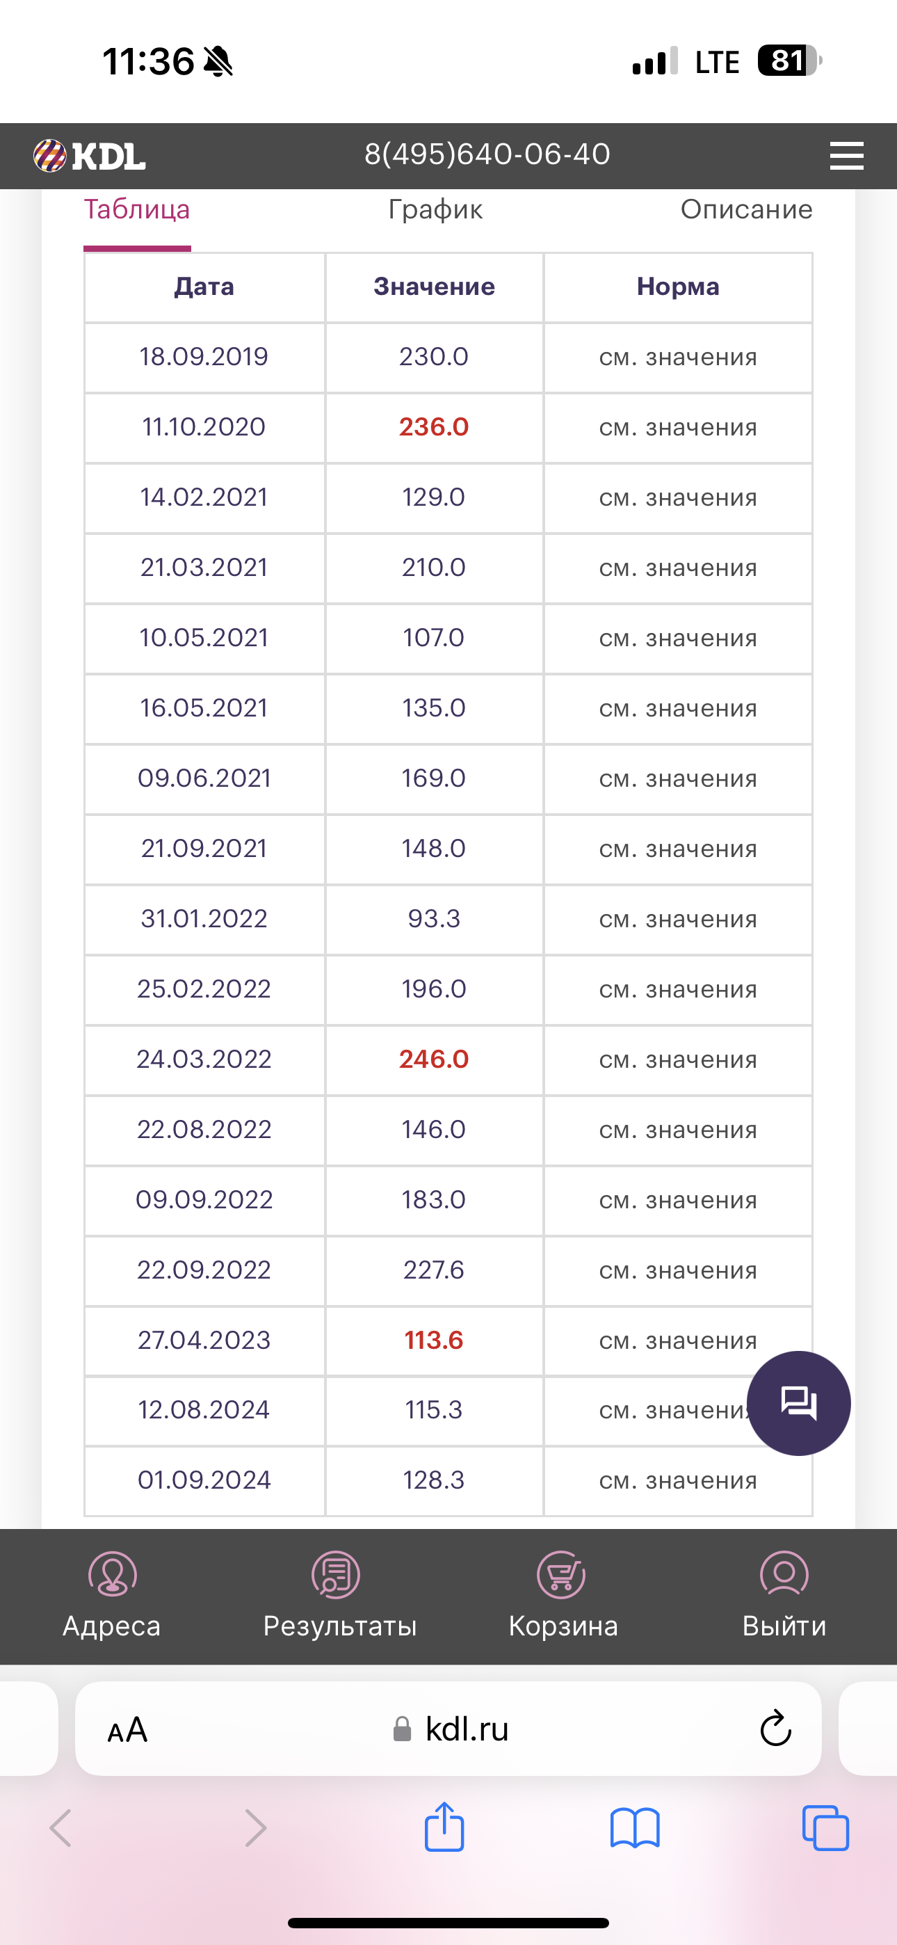Switch to the Описание tab
Viewport: 897px width, 1945px height.
tap(746, 210)
